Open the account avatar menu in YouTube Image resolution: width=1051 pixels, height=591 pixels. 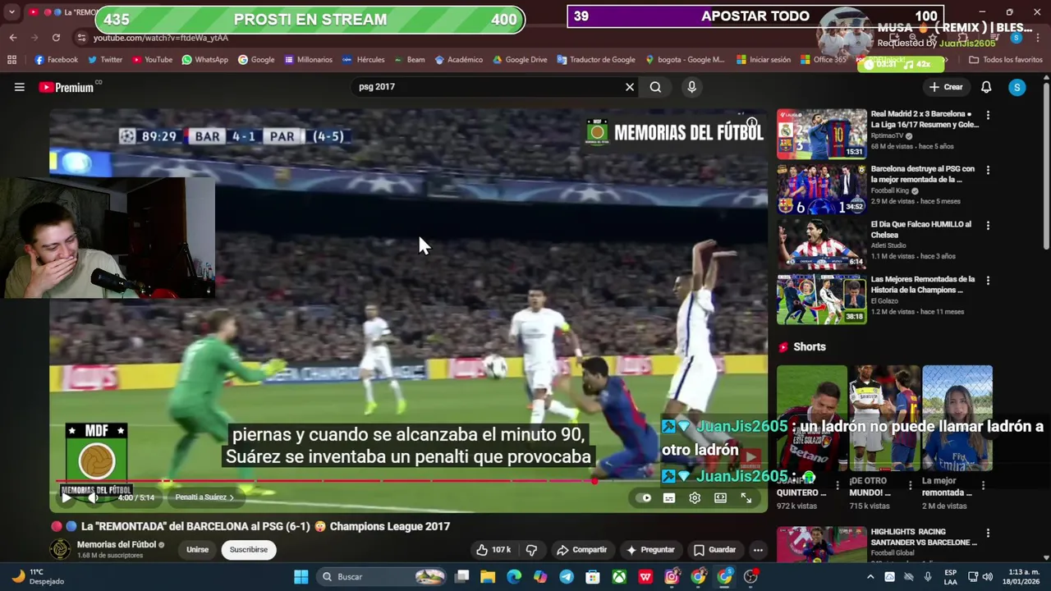[x=1017, y=87]
